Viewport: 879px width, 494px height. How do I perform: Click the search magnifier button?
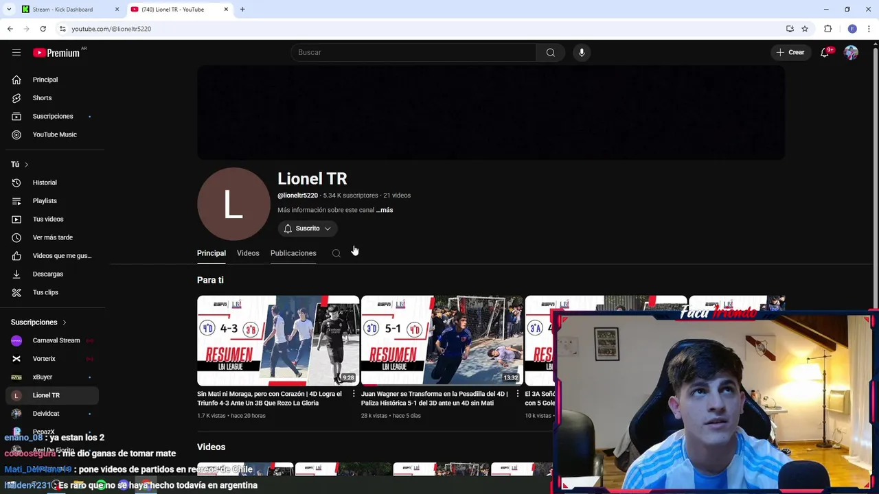tap(551, 52)
